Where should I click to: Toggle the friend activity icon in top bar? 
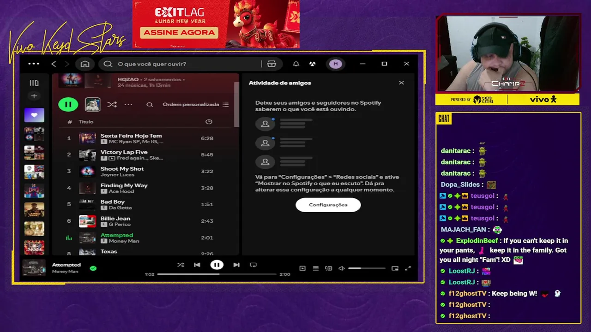click(x=313, y=64)
